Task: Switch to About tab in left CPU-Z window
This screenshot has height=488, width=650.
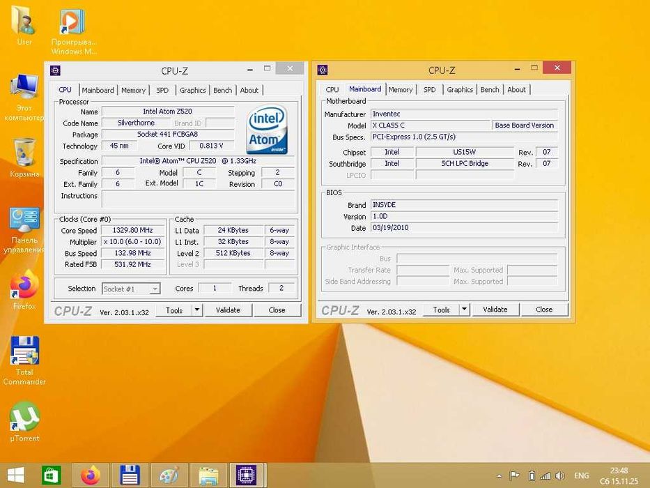Action: [249, 90]
